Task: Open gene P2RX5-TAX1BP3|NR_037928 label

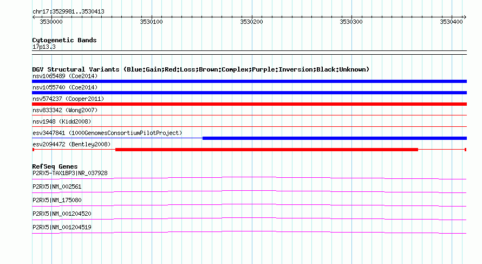Action: [70, 173]
